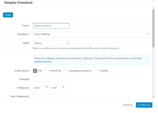Viewport: 158px width, 113px height.
Task: Click the Επιβάρυνση percent field
Action: click(x=39, y=88)
